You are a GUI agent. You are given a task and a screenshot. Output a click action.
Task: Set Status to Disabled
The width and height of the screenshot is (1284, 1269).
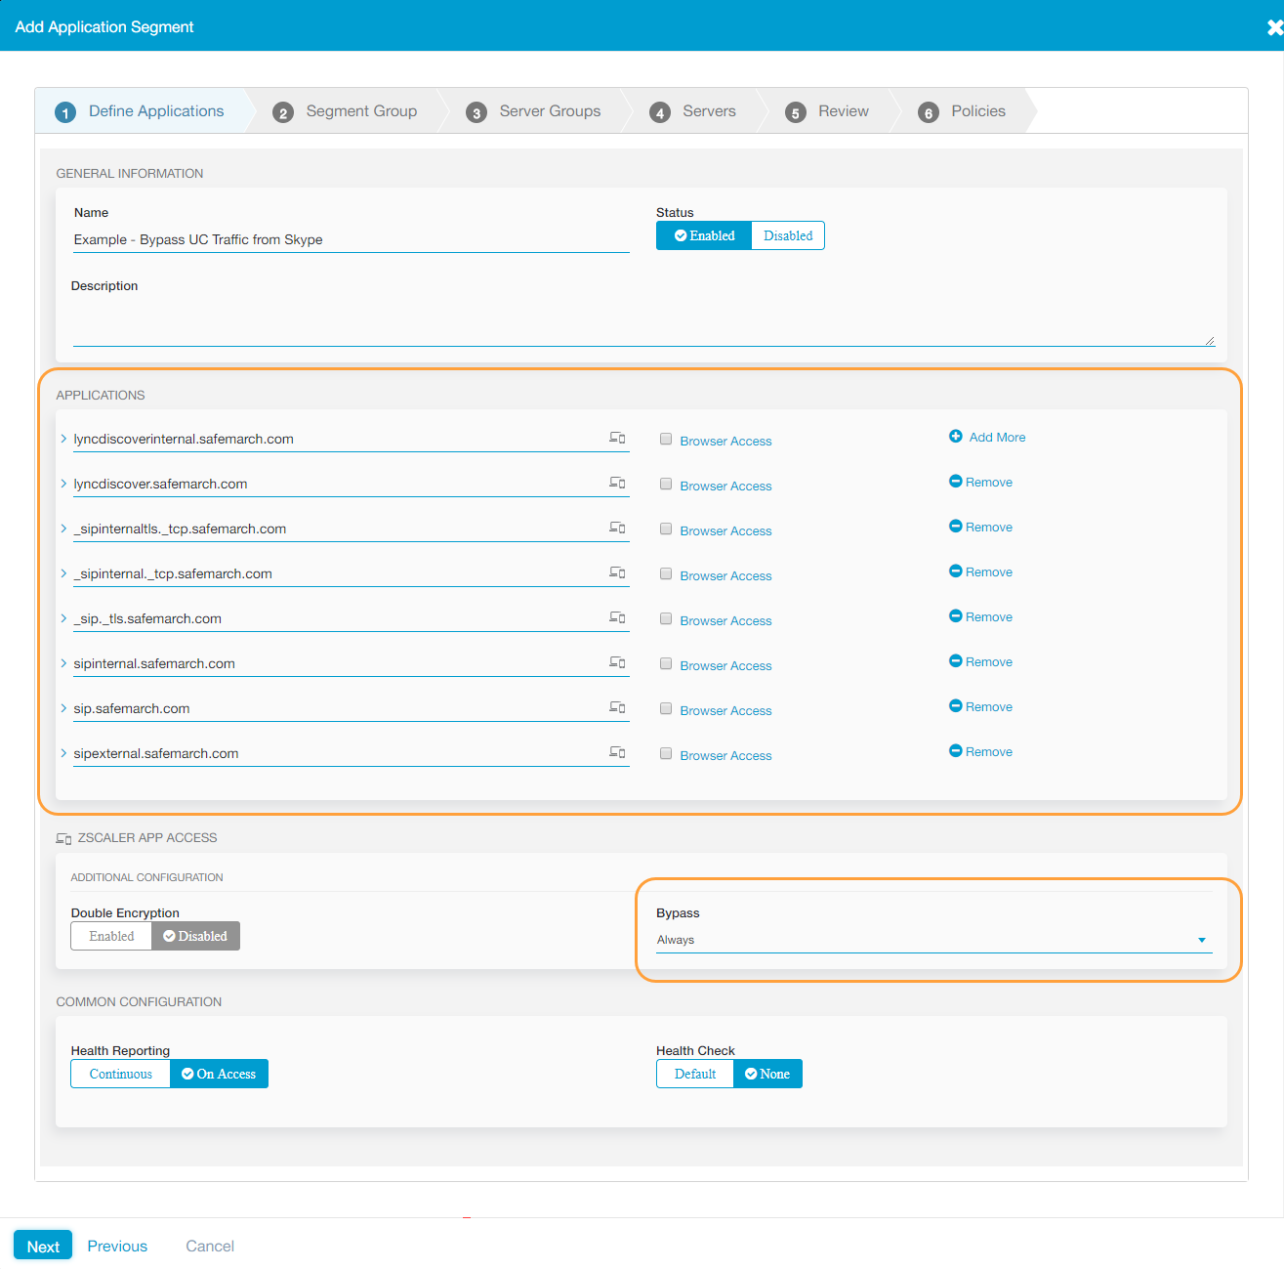tap(787, 235)
